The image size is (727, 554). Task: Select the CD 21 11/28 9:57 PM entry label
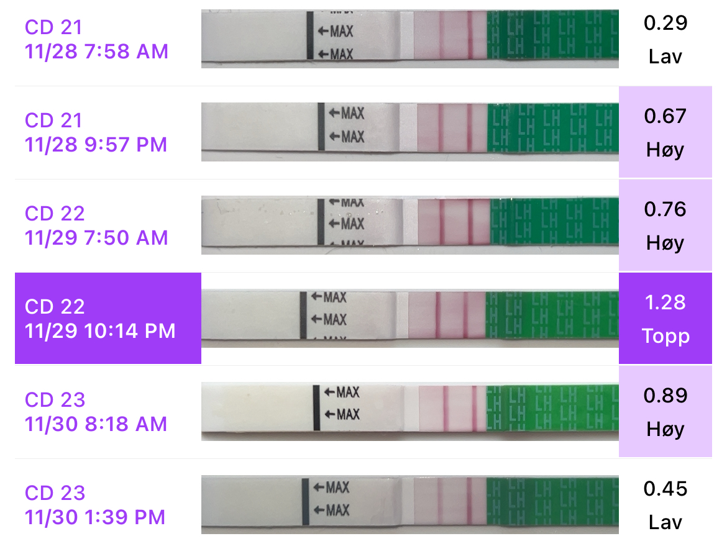[96, 132]
